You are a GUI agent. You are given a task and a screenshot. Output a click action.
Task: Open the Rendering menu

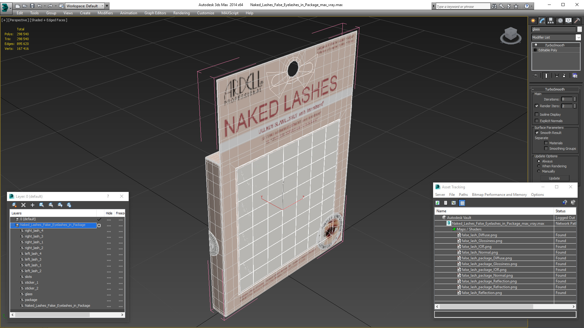181,13
